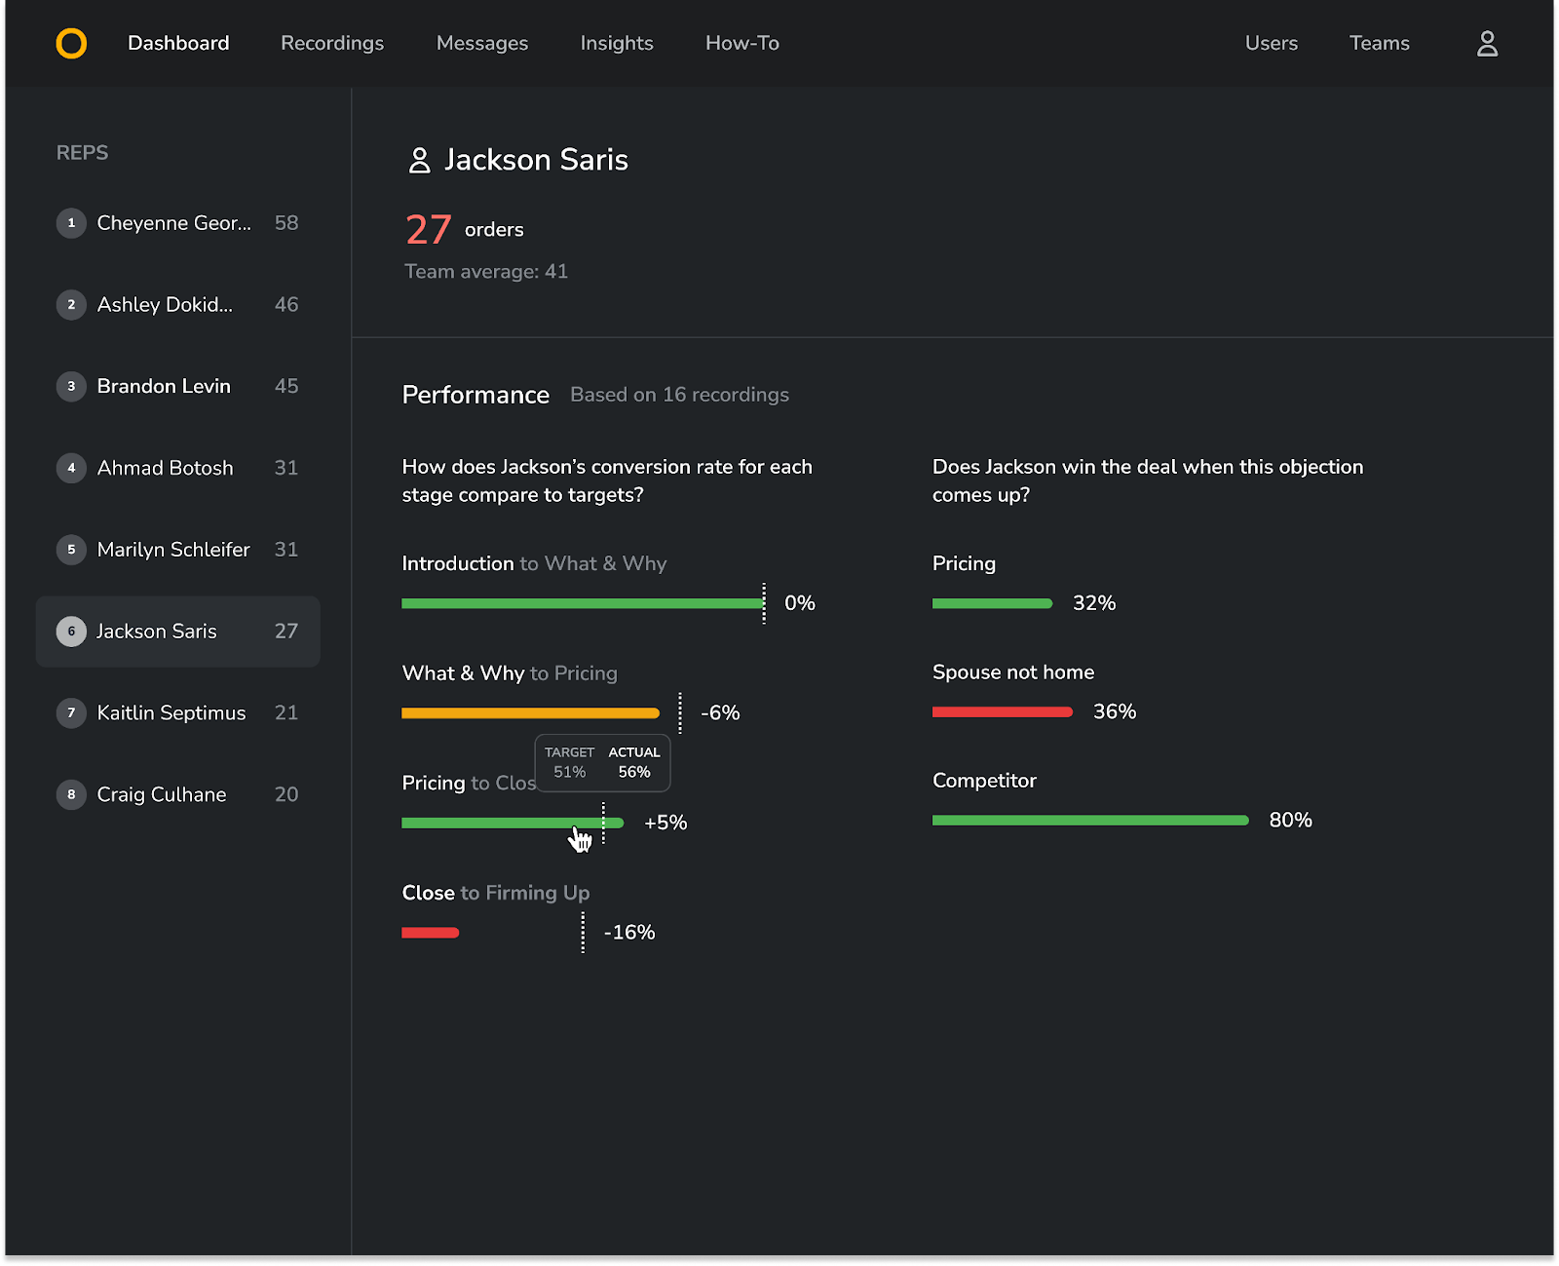Open the Recordings tab

point(332,43)
